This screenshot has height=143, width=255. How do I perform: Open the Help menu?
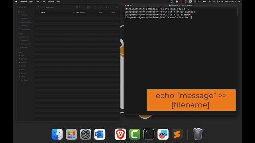click(x=58, y=2)
